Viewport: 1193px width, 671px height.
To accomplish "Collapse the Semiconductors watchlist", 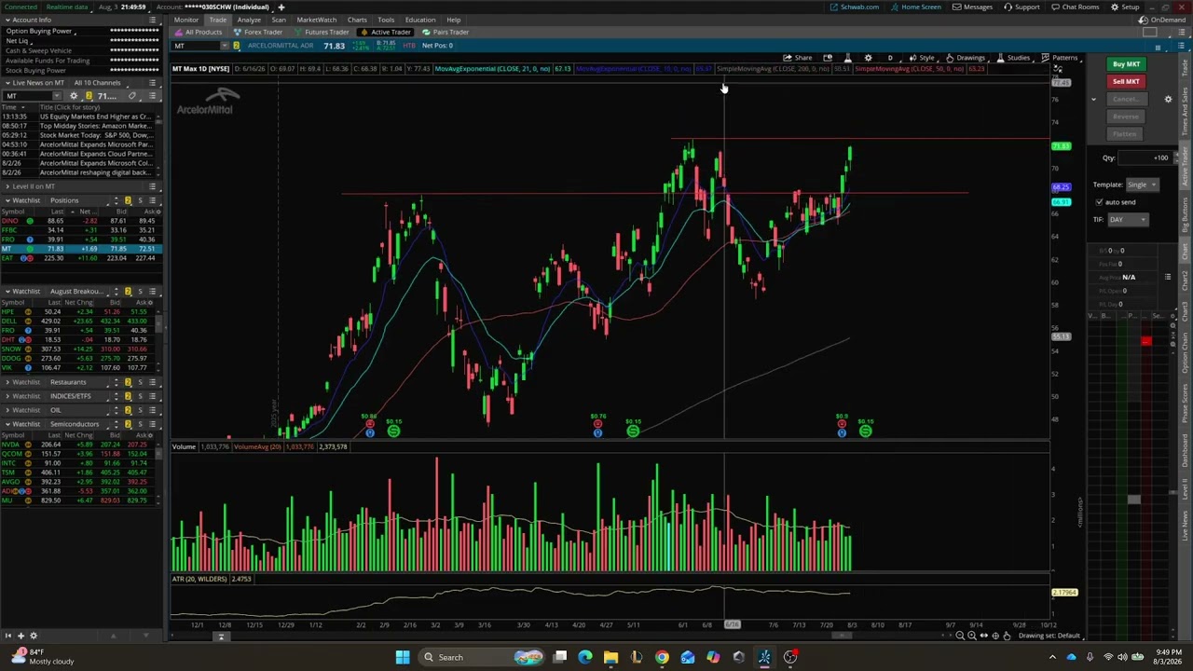I will tap(7, 424).
